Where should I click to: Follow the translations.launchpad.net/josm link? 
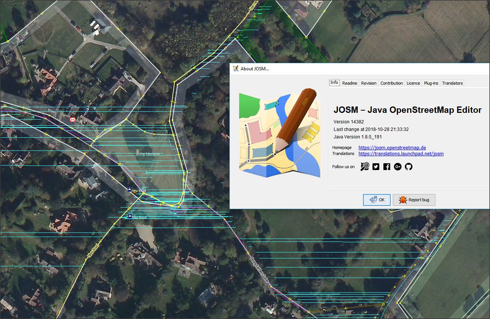(x=401, y=154)
